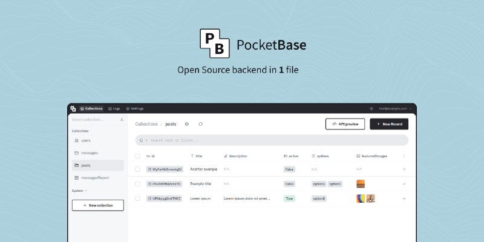This screenshot has width=484, height=242.
Task: Click the False badge in Example title row
Action: tap(289, 184)
